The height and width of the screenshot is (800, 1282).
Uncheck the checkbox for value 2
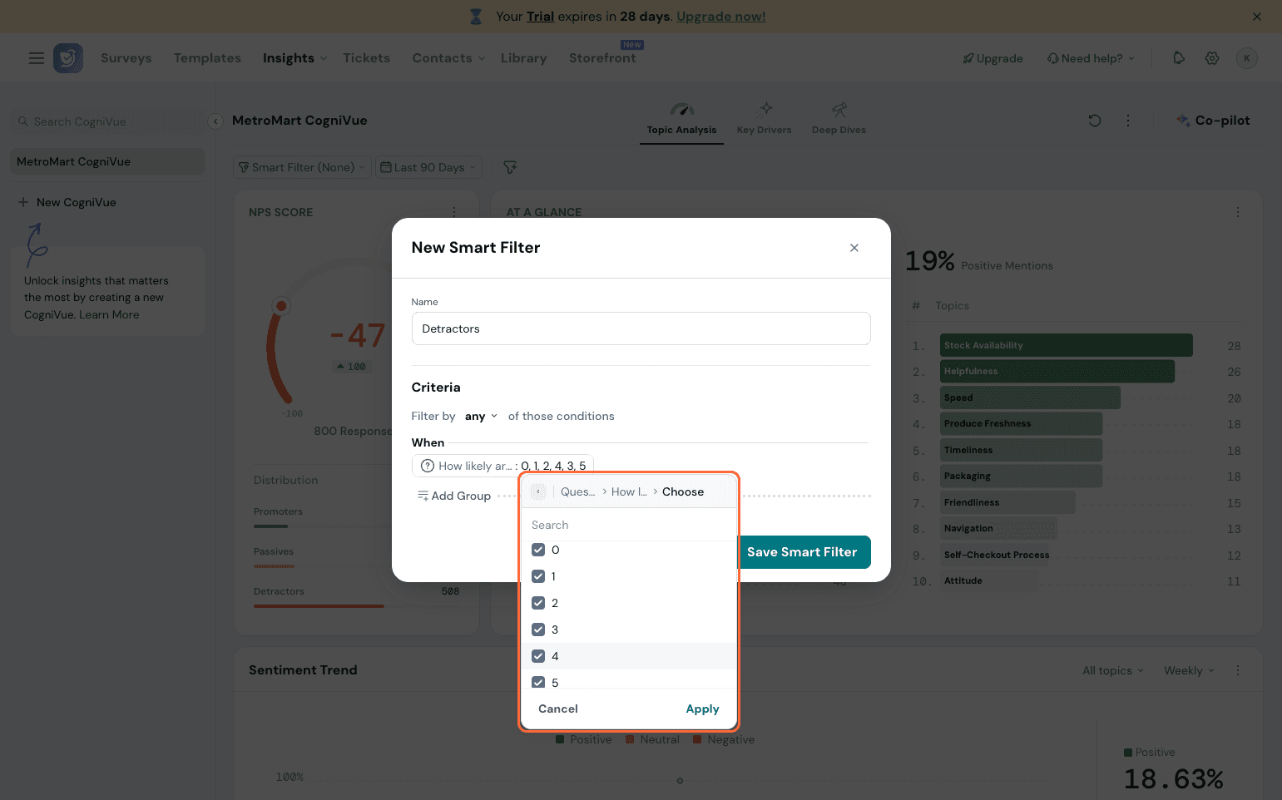point(538,603)
